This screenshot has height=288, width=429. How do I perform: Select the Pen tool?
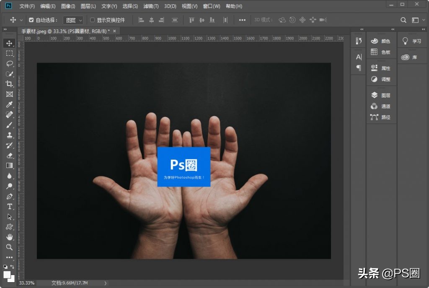(x=9, y=196)
